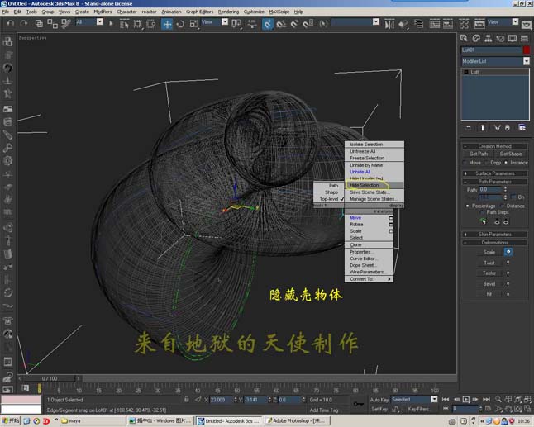The width and height of the screenshot is (534, 427).
Task: Click the Bevel deformation button
Action: [x=489, y=284]
